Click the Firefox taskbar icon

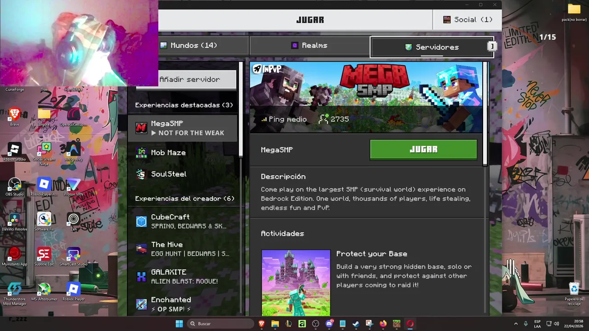click(383, 324)
